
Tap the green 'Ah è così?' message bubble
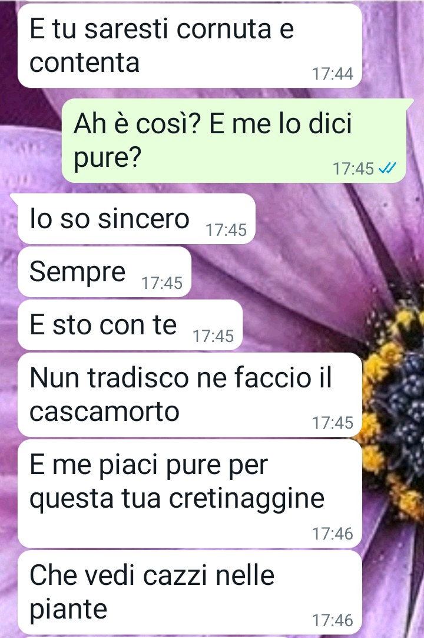pos(234,140)
